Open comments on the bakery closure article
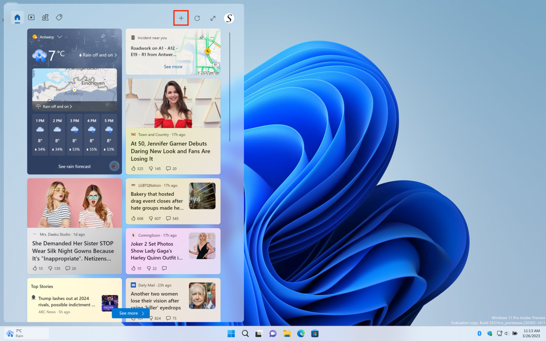Image resolution: width=546 pixels, height=341 pixels. tap(168, 218)
